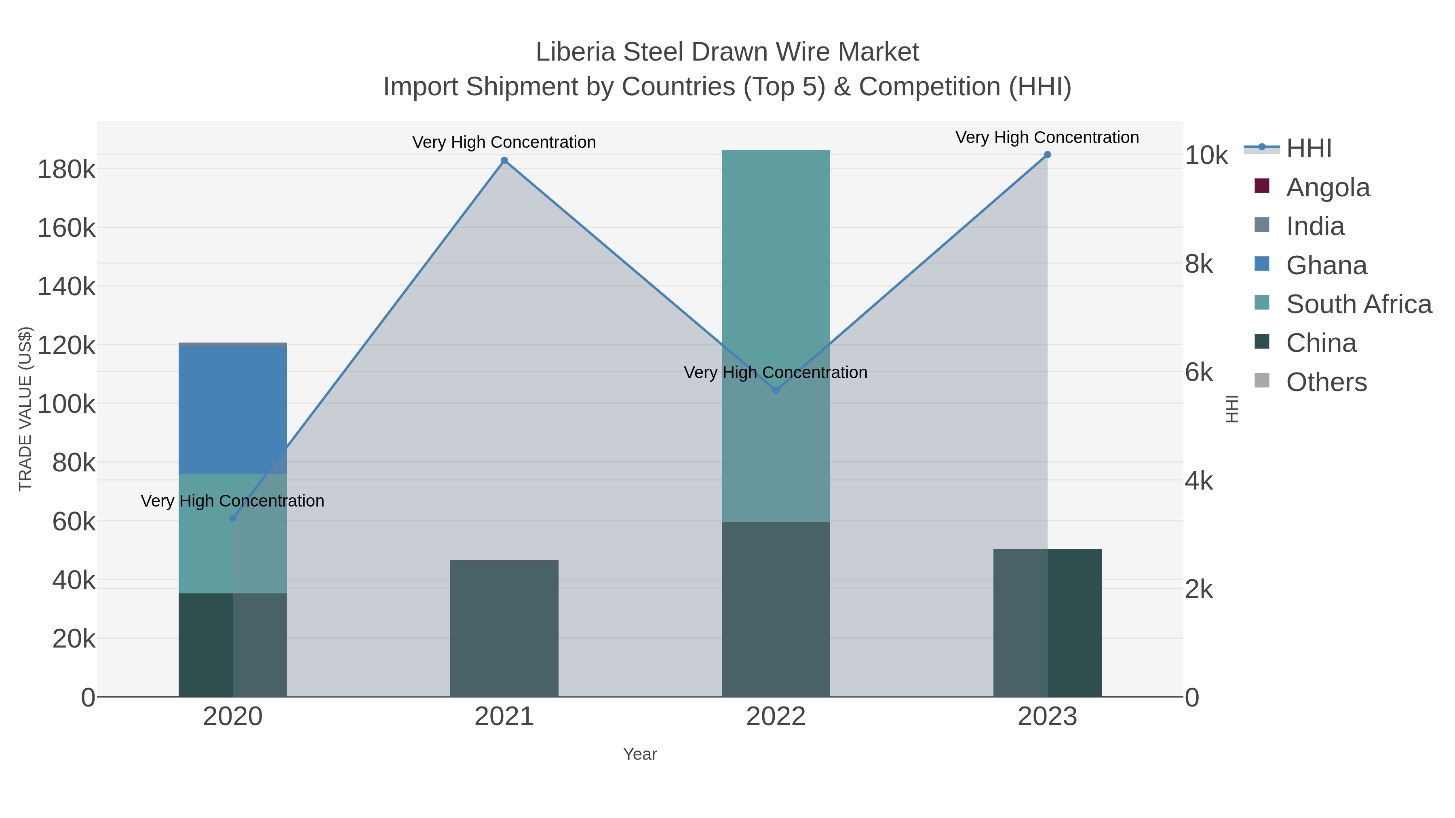Select the 2020 Ghana blue bar segment
Viewport: 1455px width, 818px height.
click(x=233, y=410)
